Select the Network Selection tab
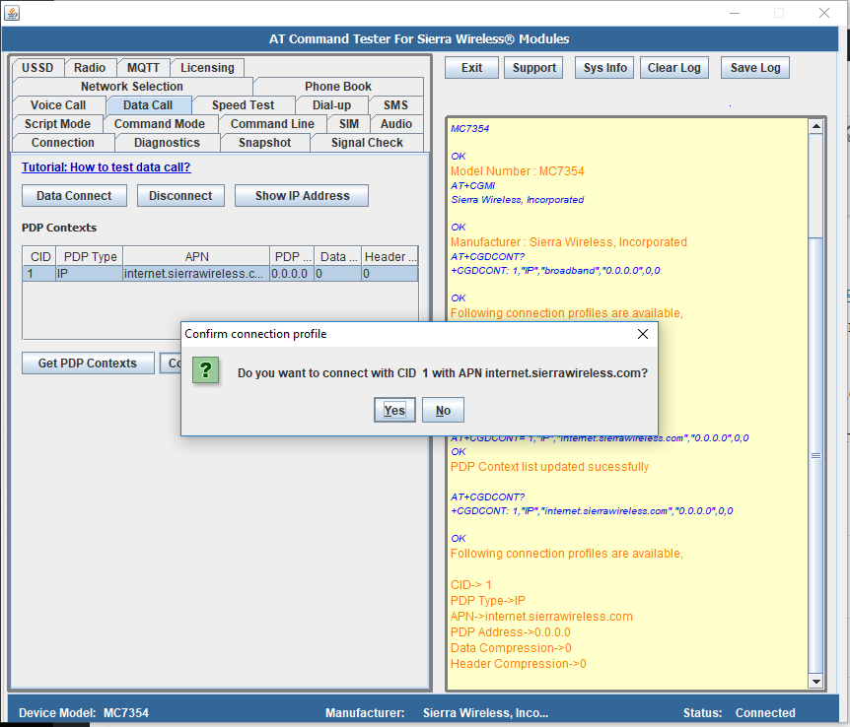The height and width of the screenshot is (727, 850). (132, 86)
